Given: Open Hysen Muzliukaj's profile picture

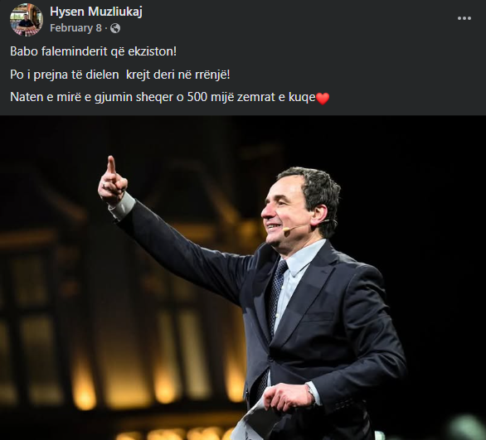Looking at the screenshot, I should tap(27, 20).
